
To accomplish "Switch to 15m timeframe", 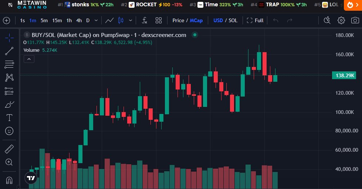I will 57,21.
